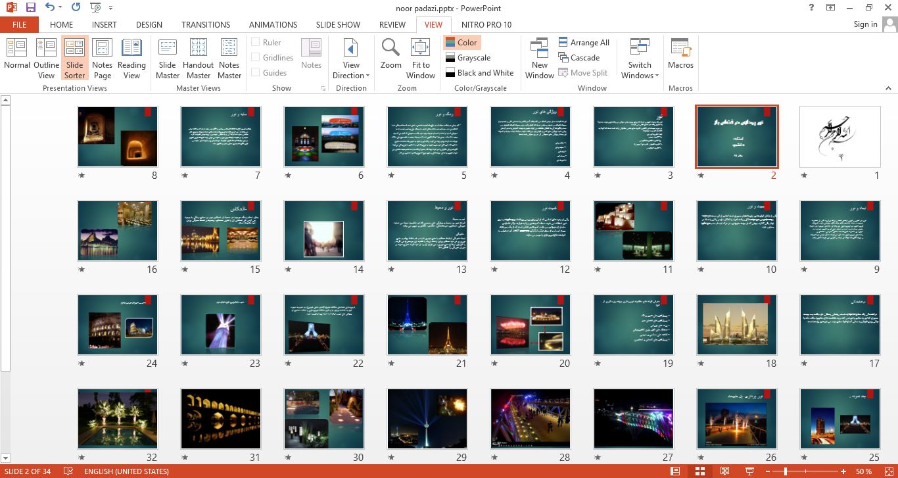Open Handout Master view
Viewport: 898px width, 478px height.
point(198,59)
